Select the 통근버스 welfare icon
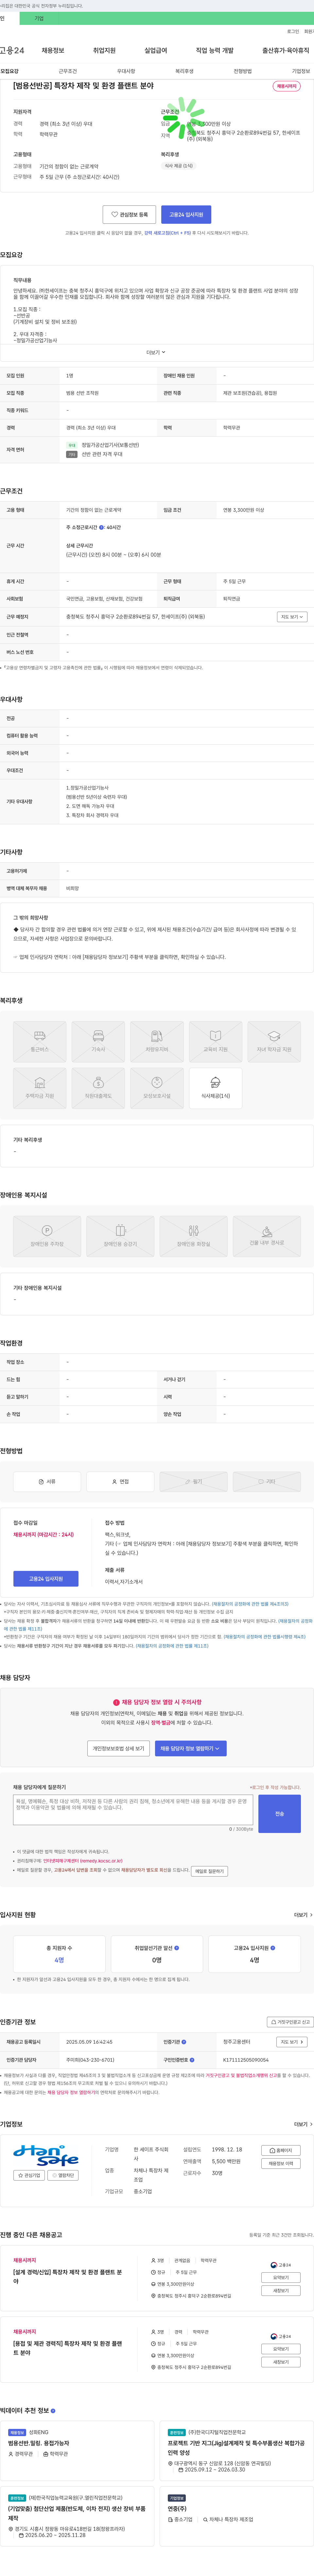 tap(40, 1041)
